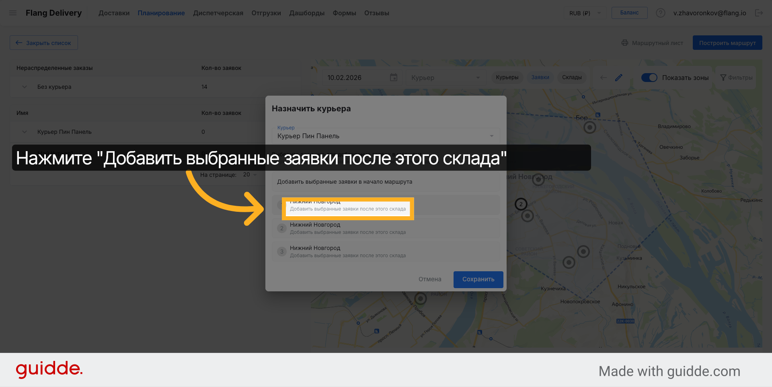The image size is (772, 387).
Task: Expand the Без курьера row
Action: pos(24,87)
